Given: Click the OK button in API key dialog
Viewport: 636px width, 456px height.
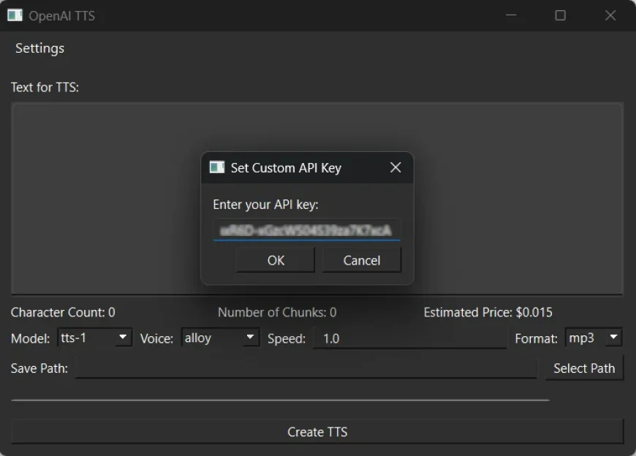Looking at the screenshot, I should [276, 260].
